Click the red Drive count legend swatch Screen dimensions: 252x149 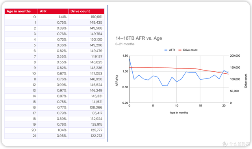(x=180, y=50)
